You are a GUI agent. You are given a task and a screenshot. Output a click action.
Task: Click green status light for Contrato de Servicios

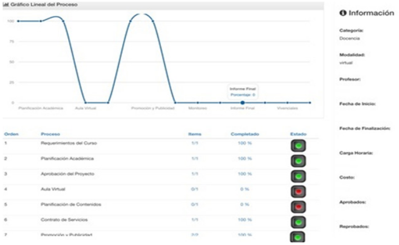[298, 221]
